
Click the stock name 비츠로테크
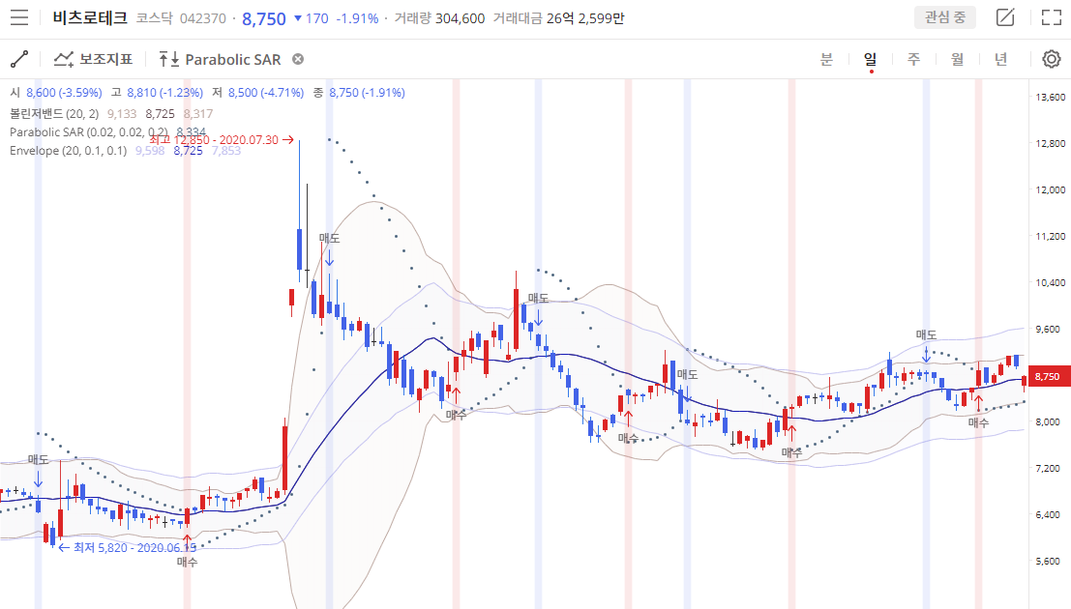tap(90, 17)
